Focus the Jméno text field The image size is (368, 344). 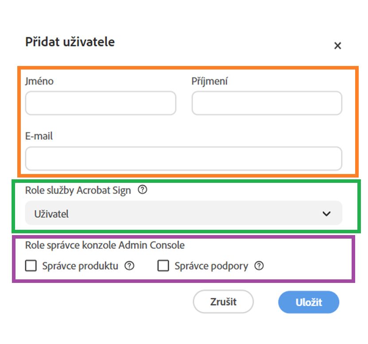pyautogui.click(x=101, y=103)
